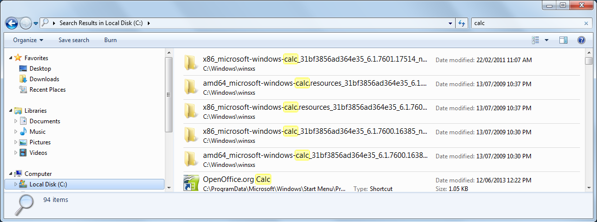Screen dimensions: 597x222
Task: Collapse the Libraries group triangle
Action: [x=11, y=111]
